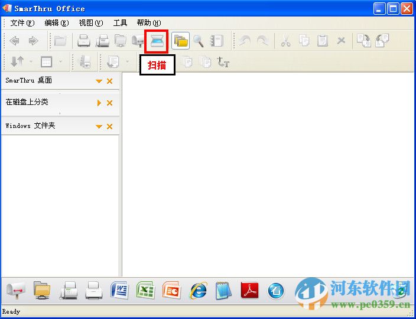Image resolution: width=416 pixels, height=319 pixels.
Task: Click the mailbox email toolbar icon
Action: [x=138, y=41]
